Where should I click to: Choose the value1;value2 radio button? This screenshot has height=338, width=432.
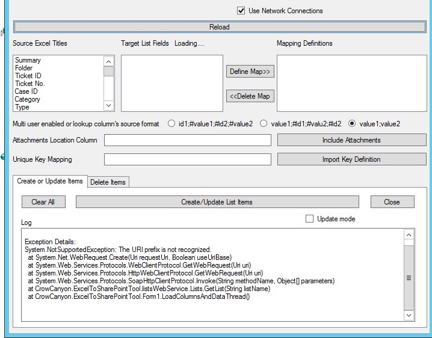tap(353, 123)
